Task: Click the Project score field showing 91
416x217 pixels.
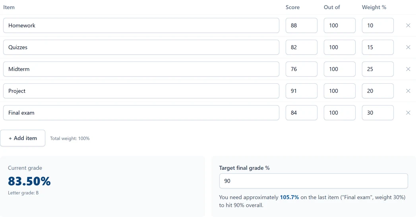Action: [302, 91]
